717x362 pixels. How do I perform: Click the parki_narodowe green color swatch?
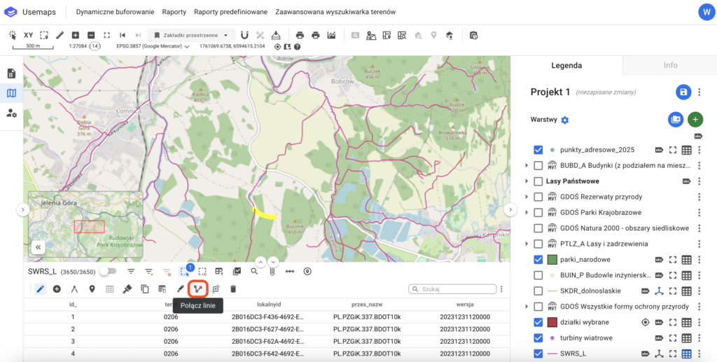[552, 259]
